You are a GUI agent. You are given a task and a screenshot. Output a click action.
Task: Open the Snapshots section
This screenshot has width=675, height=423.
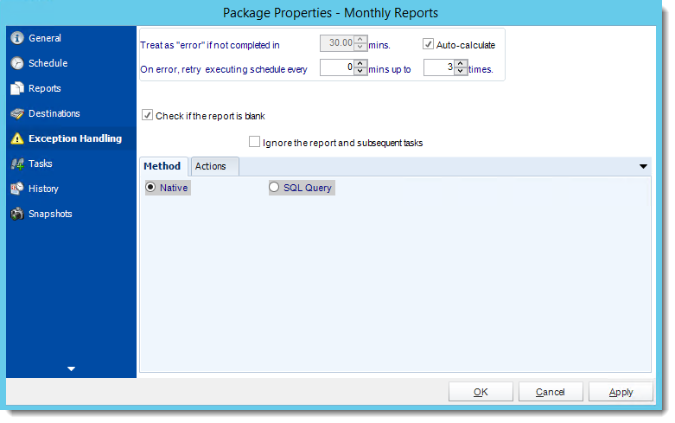pyautogui.click(x=71, y=214)
